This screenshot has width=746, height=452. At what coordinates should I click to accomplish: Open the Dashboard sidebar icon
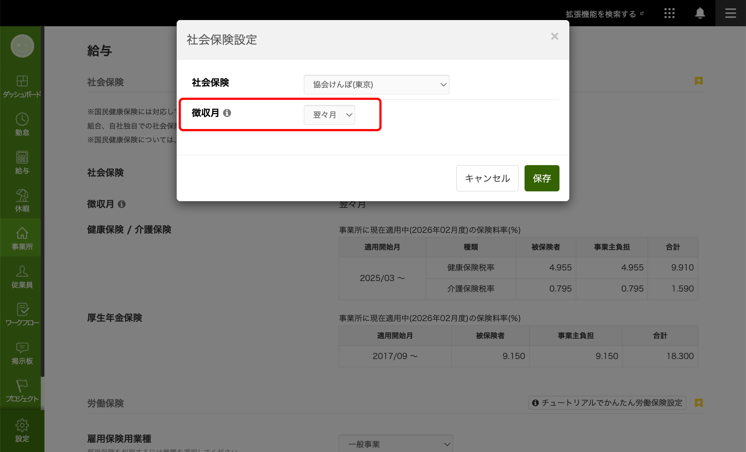[x=22, y=81]
